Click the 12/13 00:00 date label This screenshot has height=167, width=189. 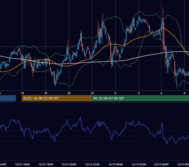pyautogui.click(x=116, y=164)
